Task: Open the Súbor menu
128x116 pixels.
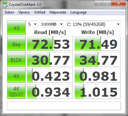Action: (x=9, y=12)
